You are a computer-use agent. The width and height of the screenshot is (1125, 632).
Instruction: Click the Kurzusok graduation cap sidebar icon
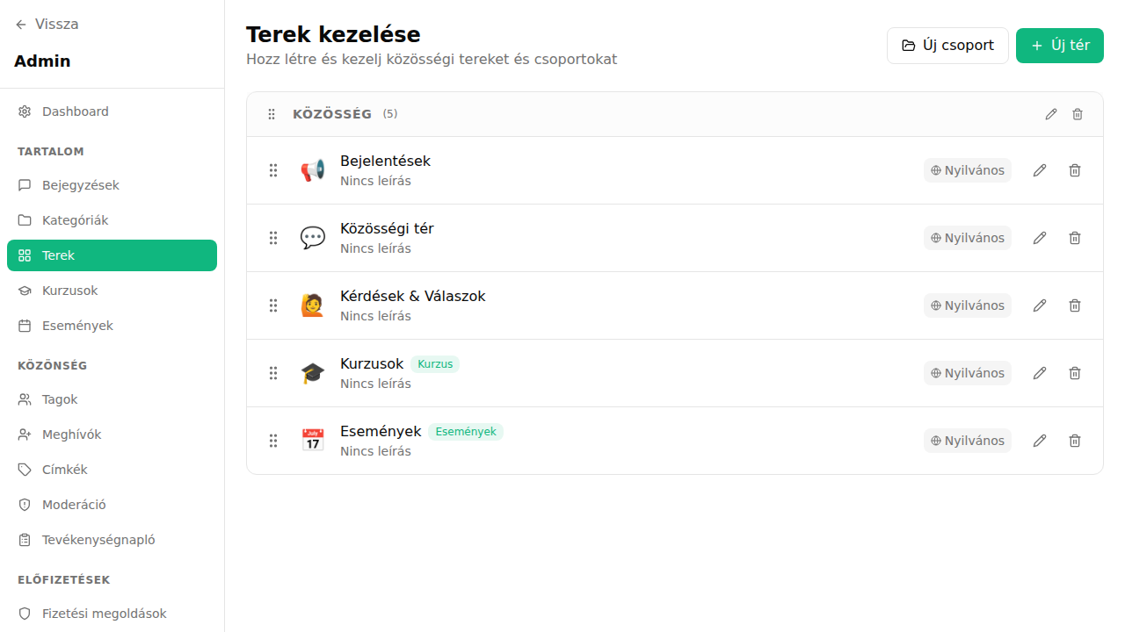pyautogui.click(x=25, y=290)
